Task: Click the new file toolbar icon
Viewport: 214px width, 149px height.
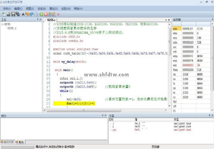Action: [3, 14]
